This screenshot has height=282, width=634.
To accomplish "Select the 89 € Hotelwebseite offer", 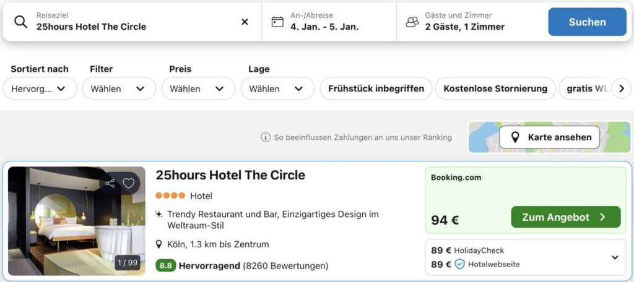I will [x=475, y=264].
